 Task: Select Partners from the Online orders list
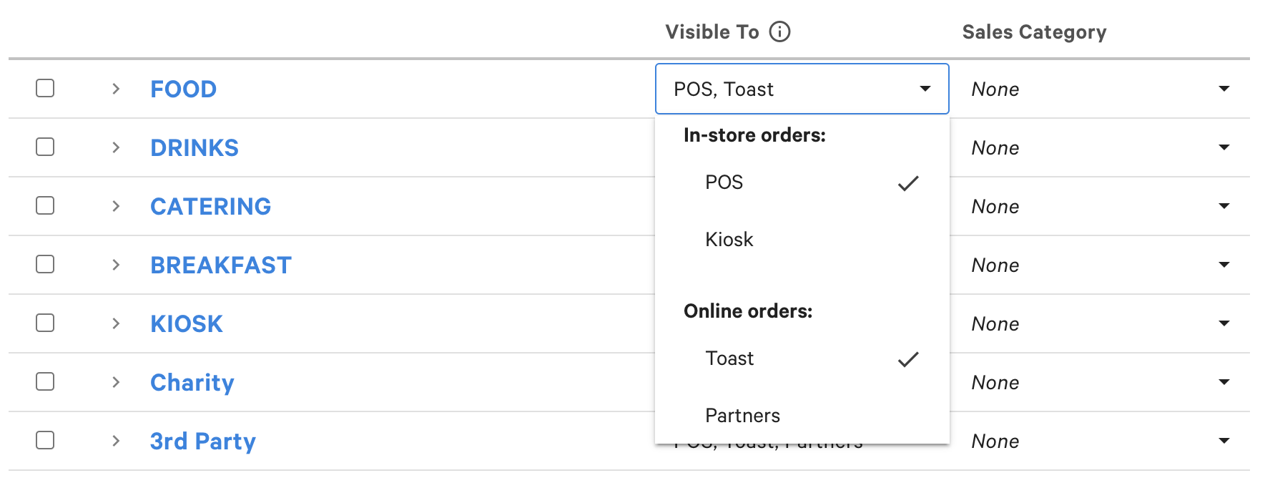pos(742,415)
